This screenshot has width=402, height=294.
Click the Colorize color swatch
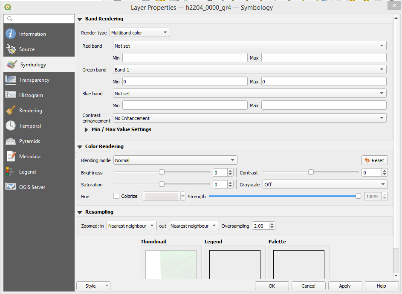point(162,196)
